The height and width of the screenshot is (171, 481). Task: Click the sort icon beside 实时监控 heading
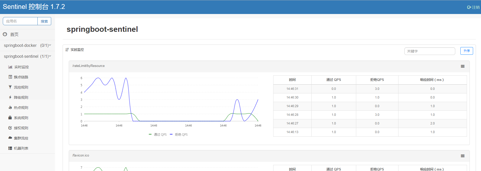pyautogui.click(x=67, y=50)
